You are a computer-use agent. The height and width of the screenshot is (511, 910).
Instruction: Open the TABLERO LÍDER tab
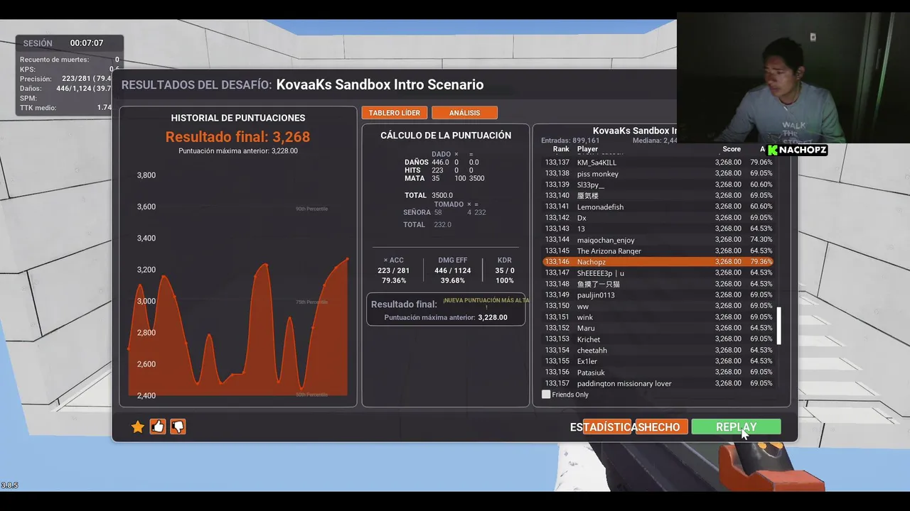pyautogui.click(x=394, y=113)
